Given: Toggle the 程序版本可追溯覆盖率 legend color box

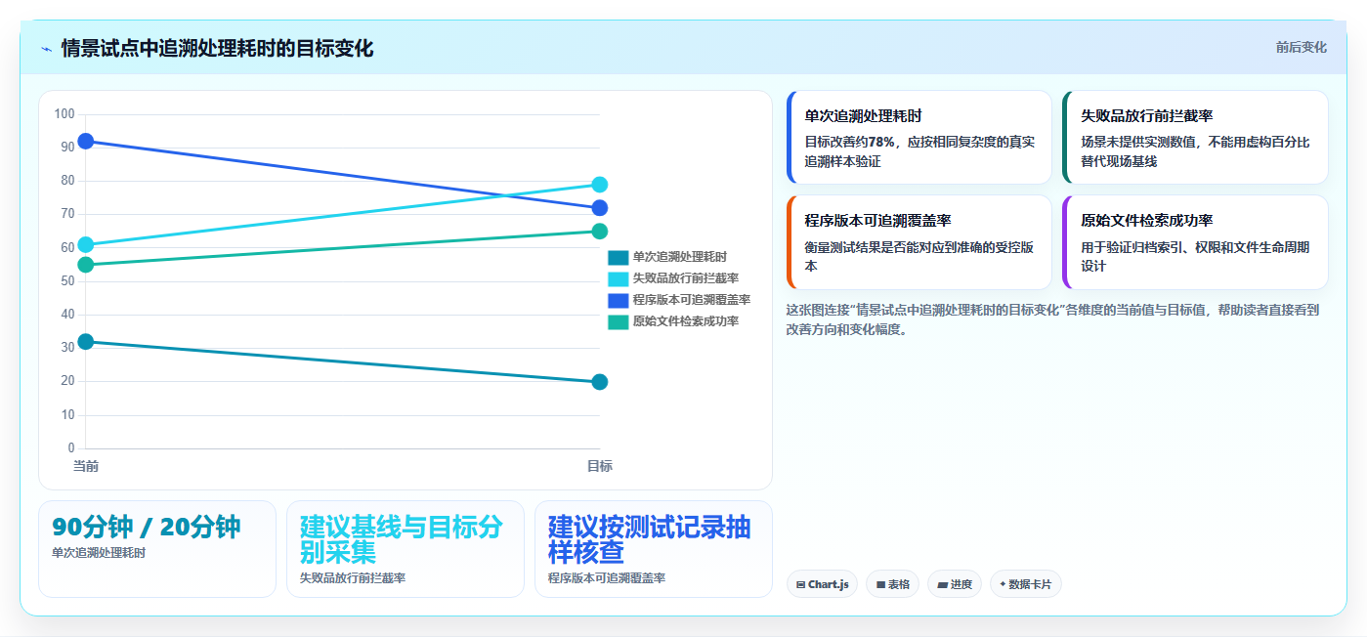Looking at the screenshot, I should coord(618,300).
